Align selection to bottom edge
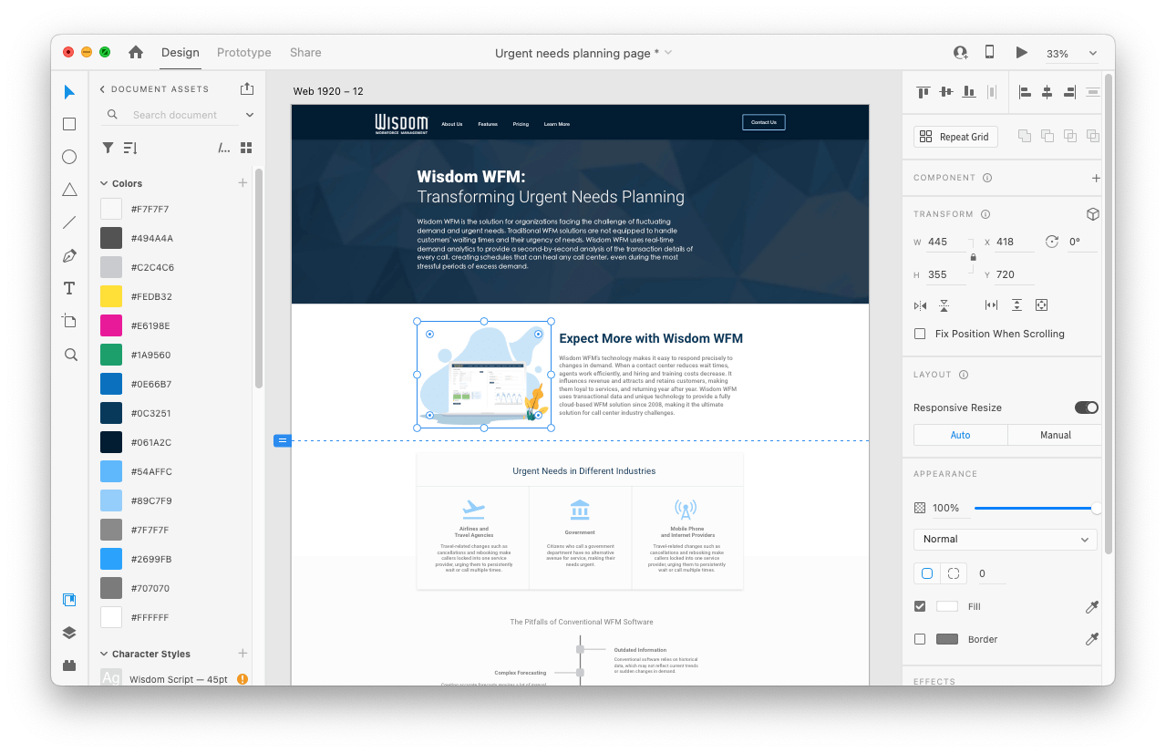 pyautogui.click(x=969, y=92)
